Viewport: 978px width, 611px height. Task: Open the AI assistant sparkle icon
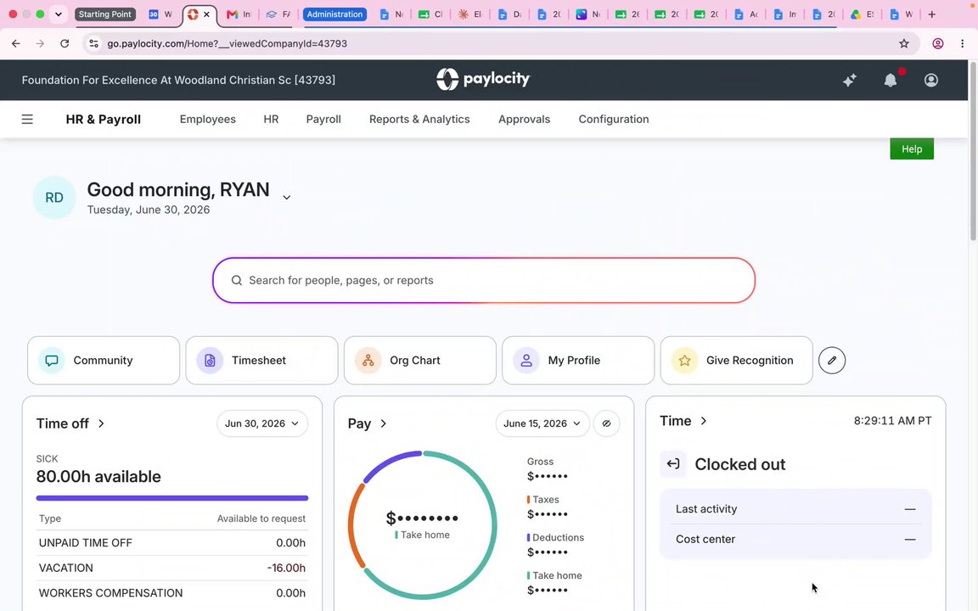(x=850, y=80)
